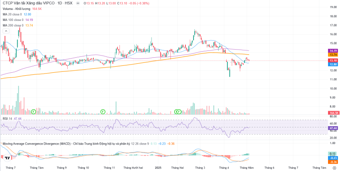The width and height of the screenshot is (340, 171).
Task: Click the 12.80 value in MA 20 legend
Action: [x=27, y=14]
